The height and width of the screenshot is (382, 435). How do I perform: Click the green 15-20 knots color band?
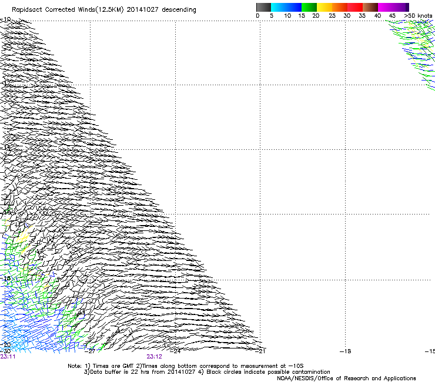(x=309, y=7)
